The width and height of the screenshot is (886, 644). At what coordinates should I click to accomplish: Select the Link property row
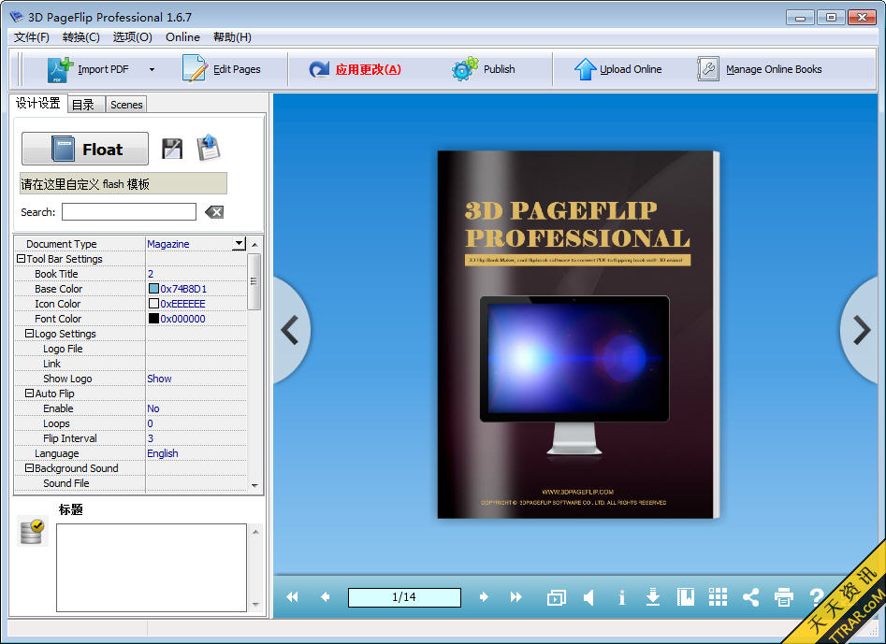click(x=131, y=364)
